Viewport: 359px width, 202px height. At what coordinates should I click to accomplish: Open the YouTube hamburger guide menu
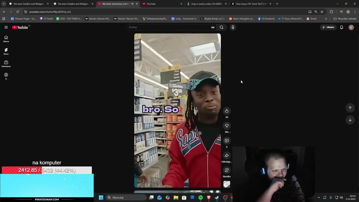(x=6, y=27)
